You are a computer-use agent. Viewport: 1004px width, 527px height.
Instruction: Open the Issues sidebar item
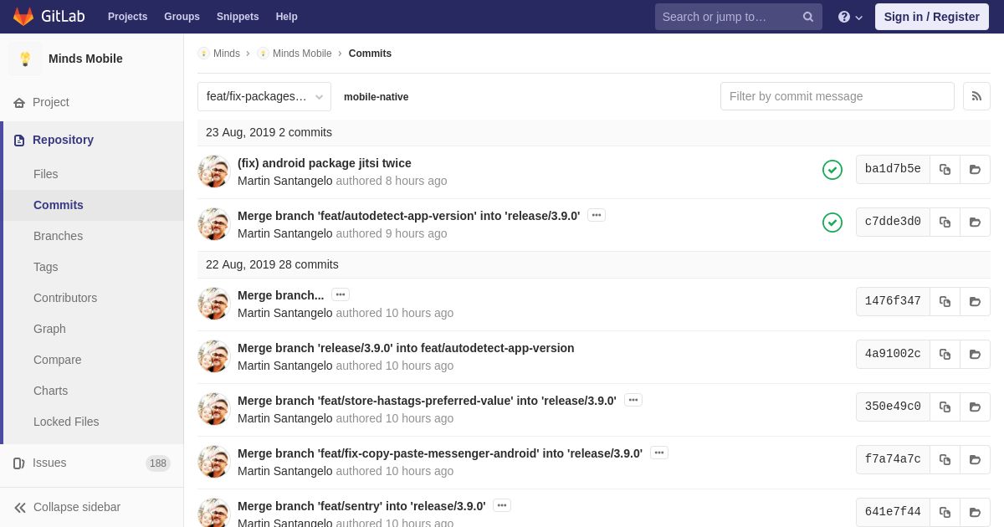pyautogui.click(x=49, y=463)
